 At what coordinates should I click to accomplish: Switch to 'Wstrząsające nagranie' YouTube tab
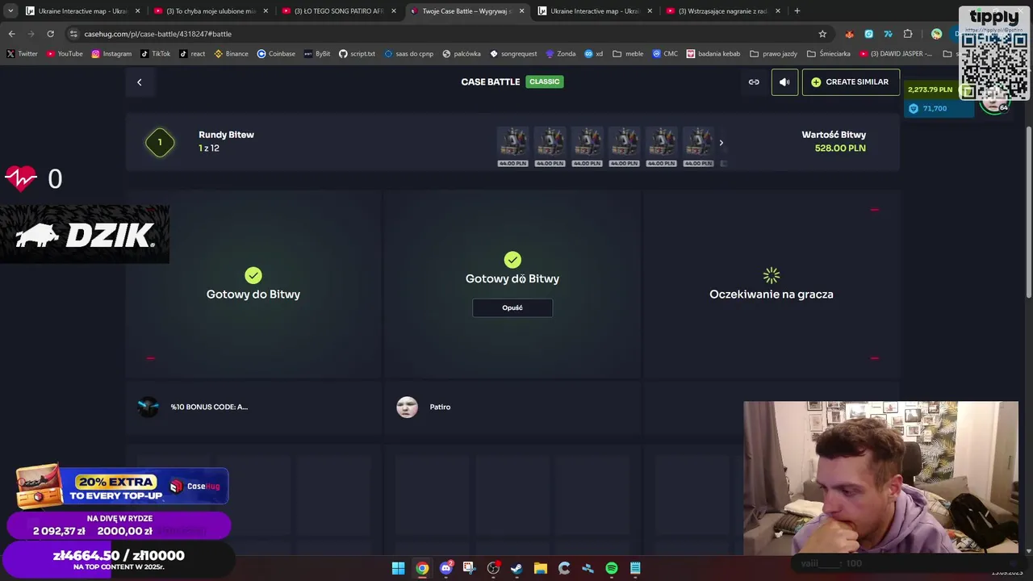tap(723, 11)
